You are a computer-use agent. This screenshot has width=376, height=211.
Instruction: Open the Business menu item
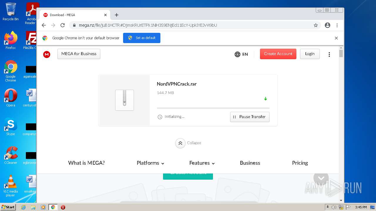250,163
